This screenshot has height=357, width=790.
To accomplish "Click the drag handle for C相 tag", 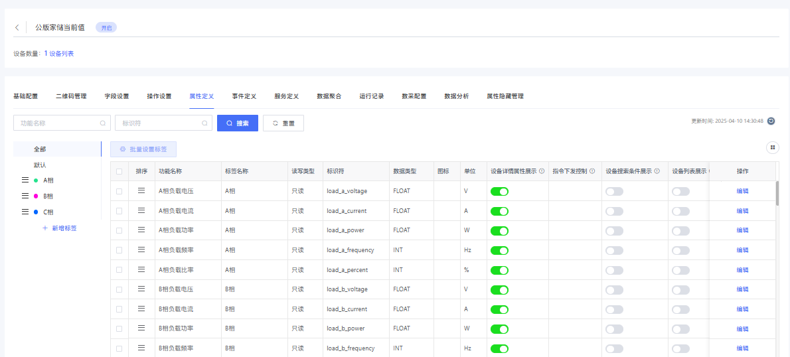I will pos(25,212).
